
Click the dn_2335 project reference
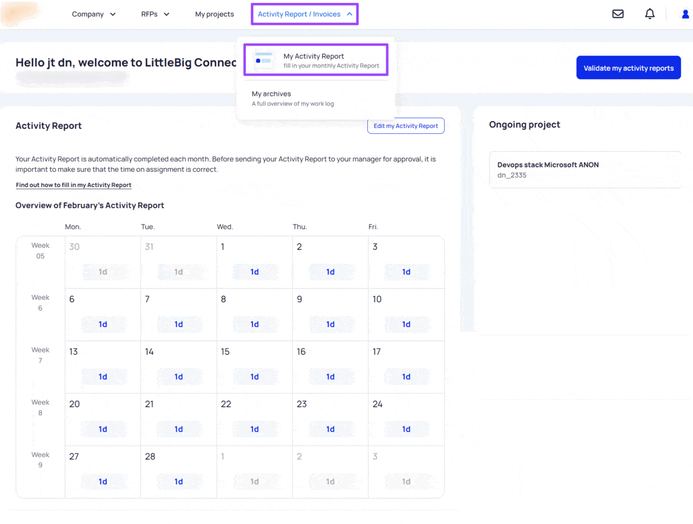coord(512,175)
